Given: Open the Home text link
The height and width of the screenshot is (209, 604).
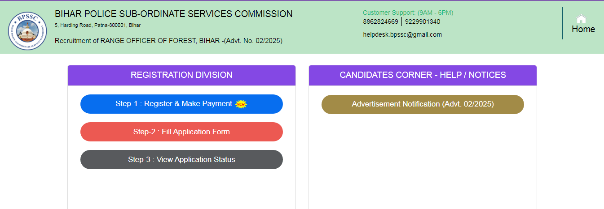Looking at the screenshot, I should (583, 30).
